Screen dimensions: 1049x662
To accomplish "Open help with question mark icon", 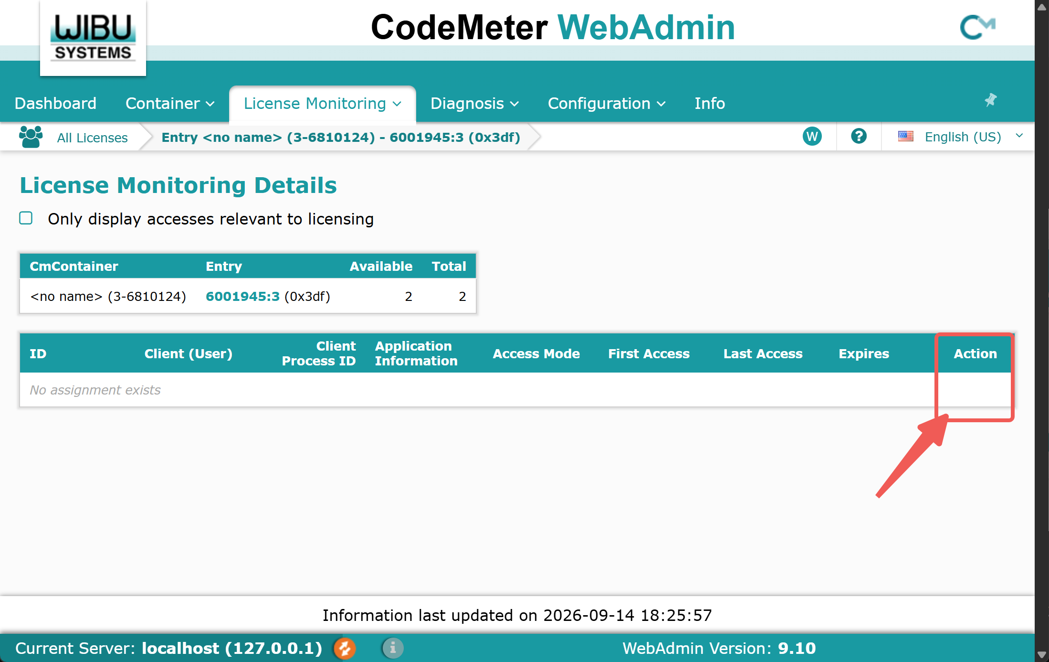I will (x=859, y=137).
